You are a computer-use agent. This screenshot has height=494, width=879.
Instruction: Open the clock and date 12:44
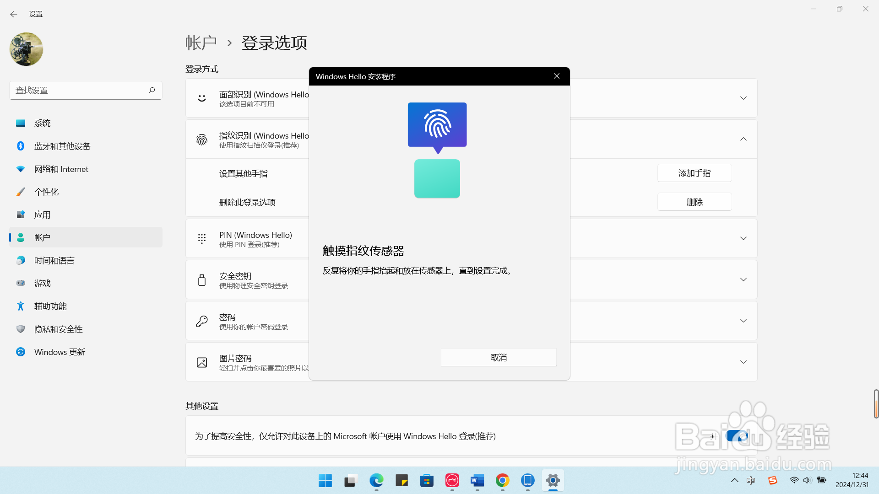(852, 480)
